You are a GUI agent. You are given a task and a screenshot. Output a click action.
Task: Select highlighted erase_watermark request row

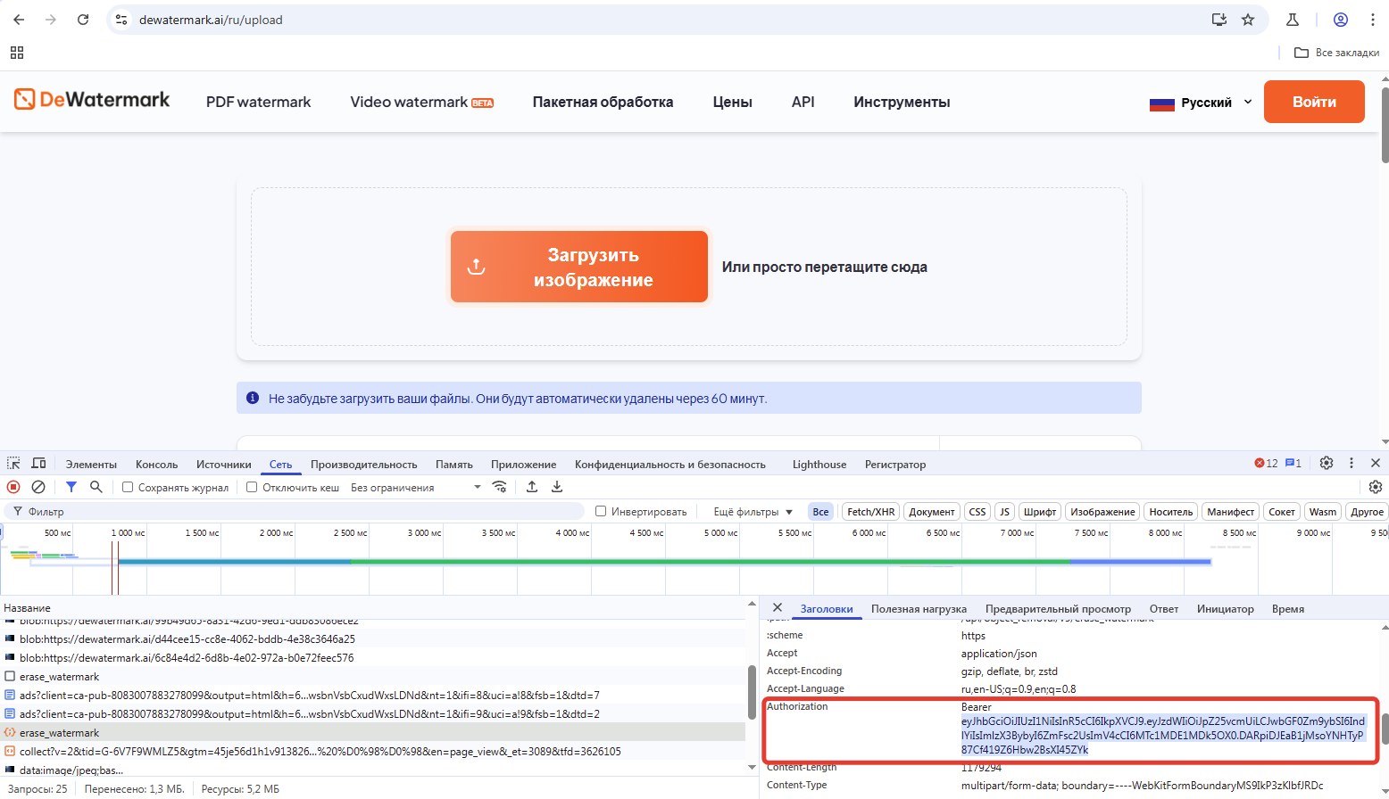[x=373, y=733]
